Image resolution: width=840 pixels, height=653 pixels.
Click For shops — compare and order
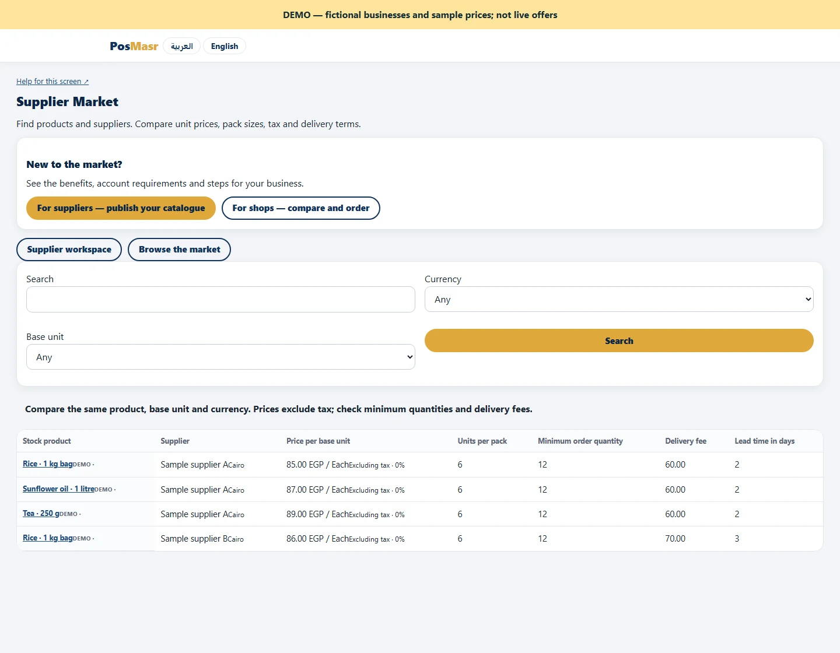tap(301, 208)
